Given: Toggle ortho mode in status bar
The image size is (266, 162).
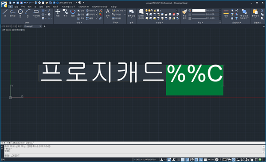Looking at the screenshot, I should (x=187, y=159).
